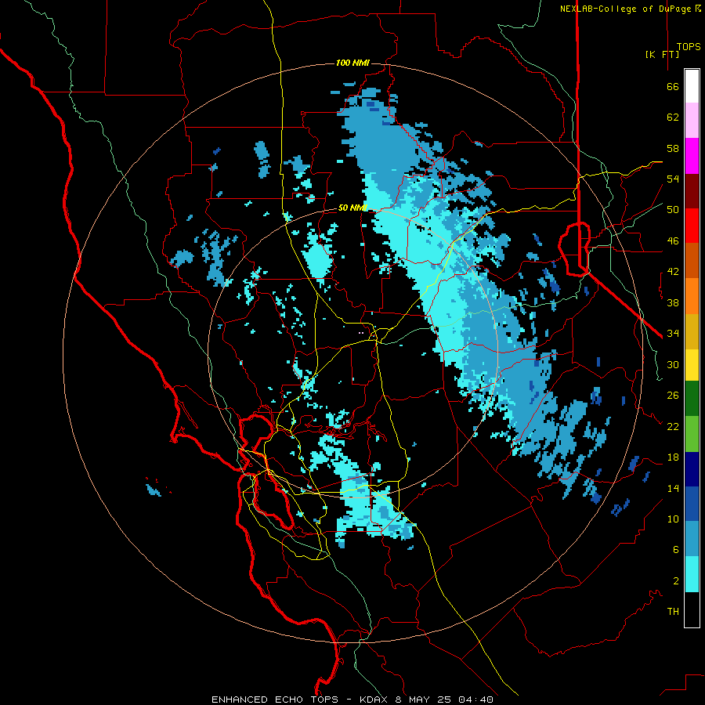
Task: Click the legend value 18
Action: point(673,457)
